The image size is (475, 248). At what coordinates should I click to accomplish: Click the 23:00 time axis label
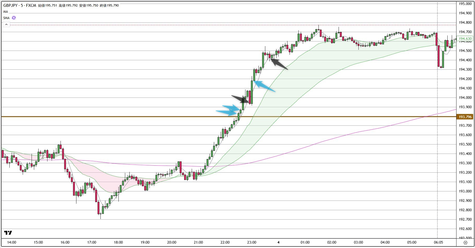click(x=252, y=242)
